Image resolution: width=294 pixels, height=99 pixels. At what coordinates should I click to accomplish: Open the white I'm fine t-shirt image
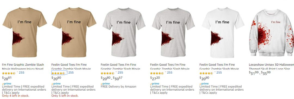point(223,32)
